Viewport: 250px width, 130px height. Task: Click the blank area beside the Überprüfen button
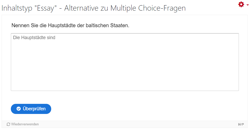[x=143, y=109]
